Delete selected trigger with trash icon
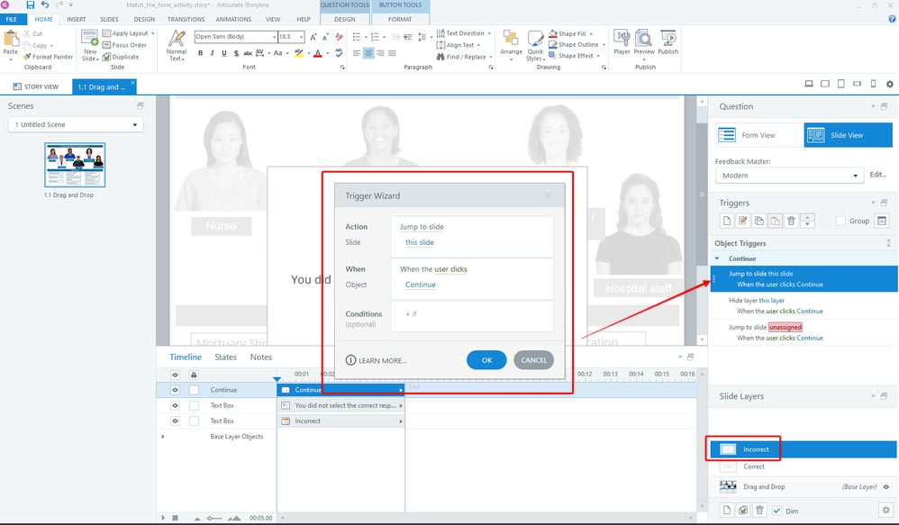The image size is (899, 525). [x=791, y=221]
